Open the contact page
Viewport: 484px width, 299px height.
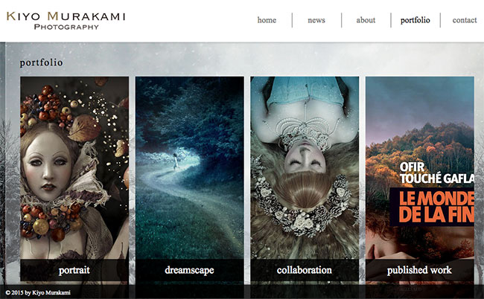[465, 20]
